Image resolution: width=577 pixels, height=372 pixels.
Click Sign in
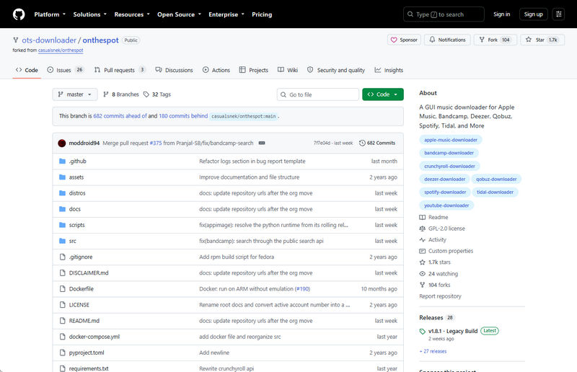coord(501,14)
